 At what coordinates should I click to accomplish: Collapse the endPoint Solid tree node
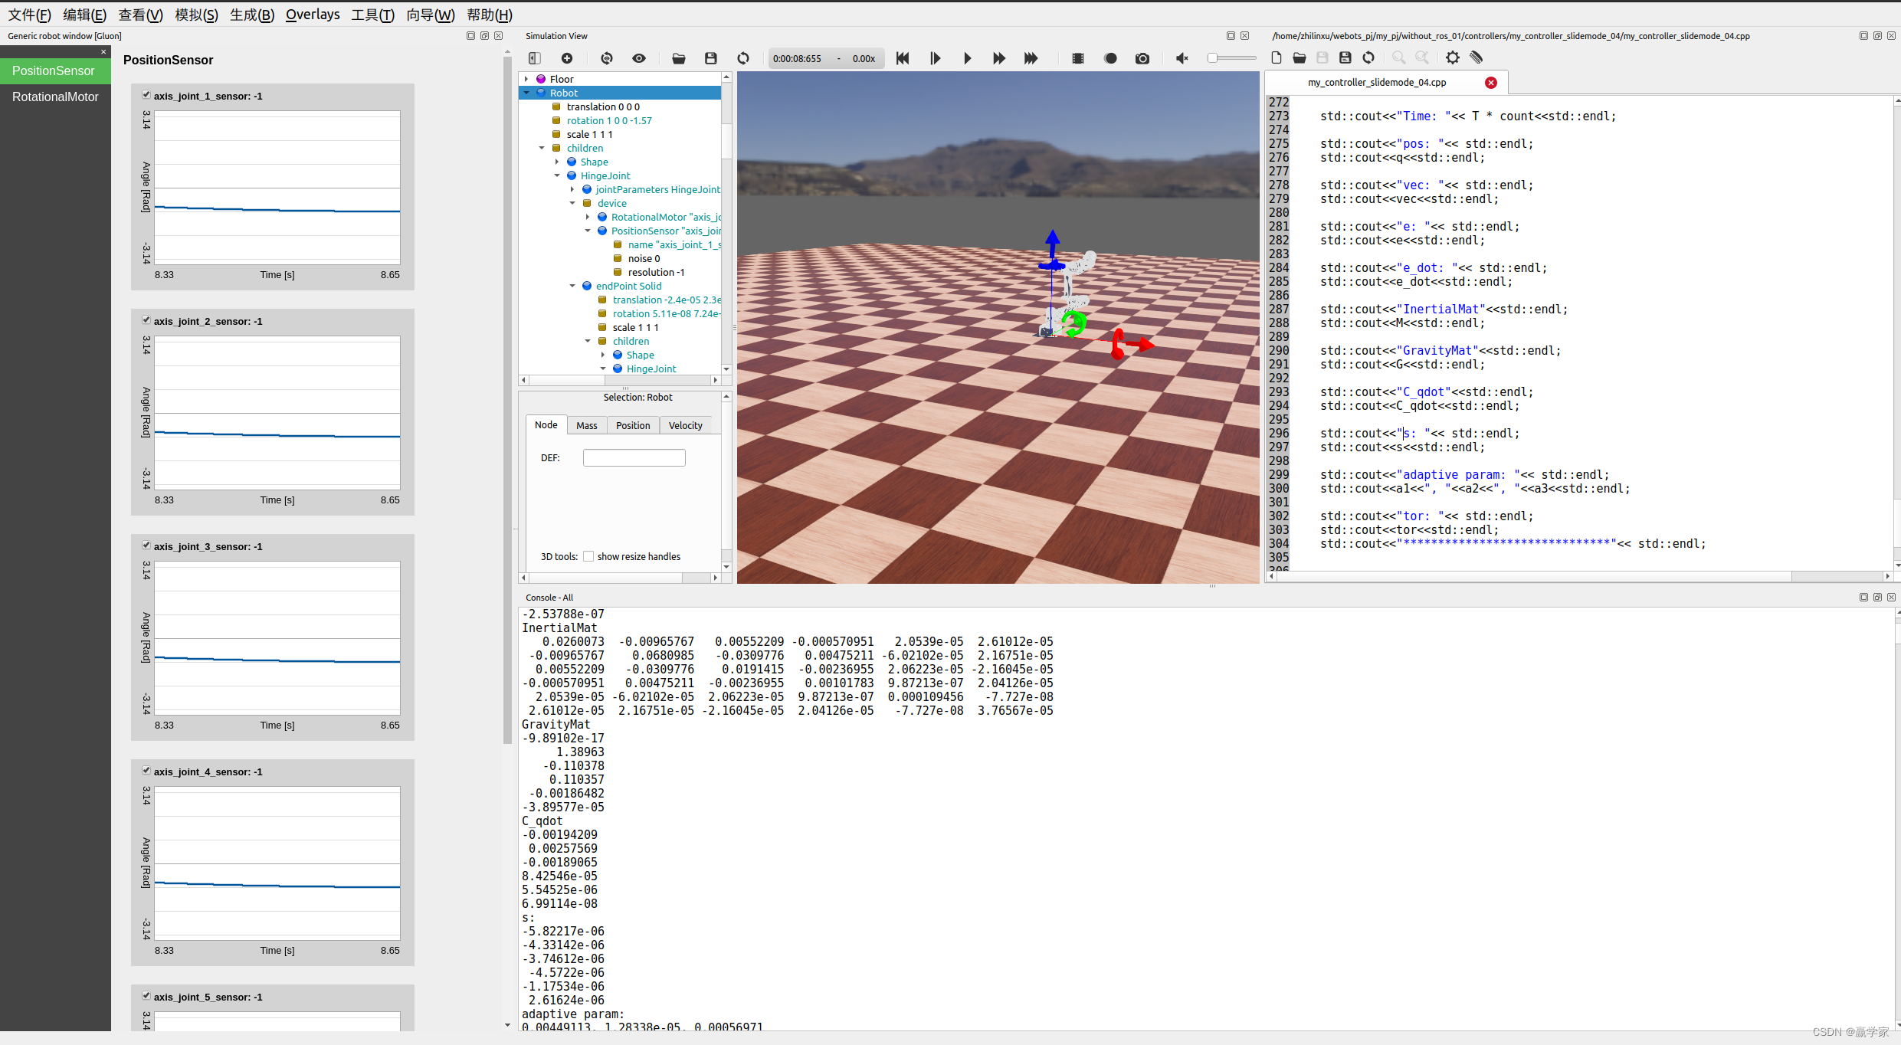[572, 286]
